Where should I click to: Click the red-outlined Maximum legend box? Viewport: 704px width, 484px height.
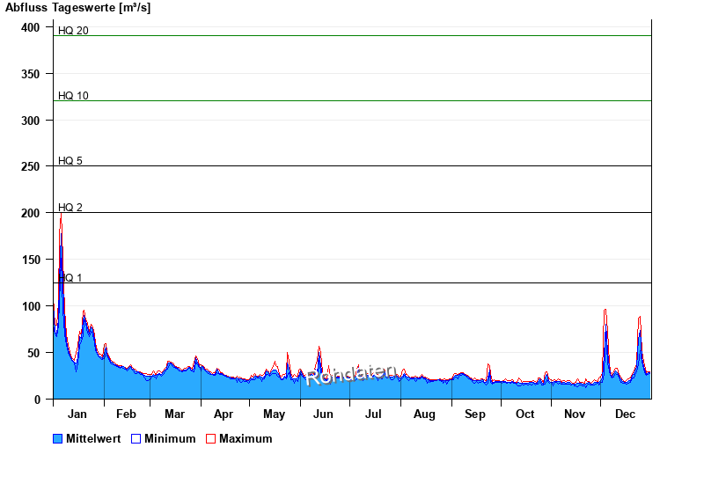[210, 438]
